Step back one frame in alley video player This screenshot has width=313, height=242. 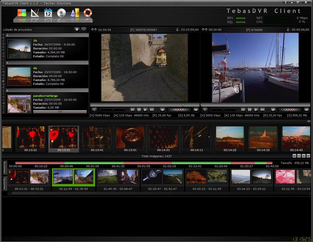point(162,110)
